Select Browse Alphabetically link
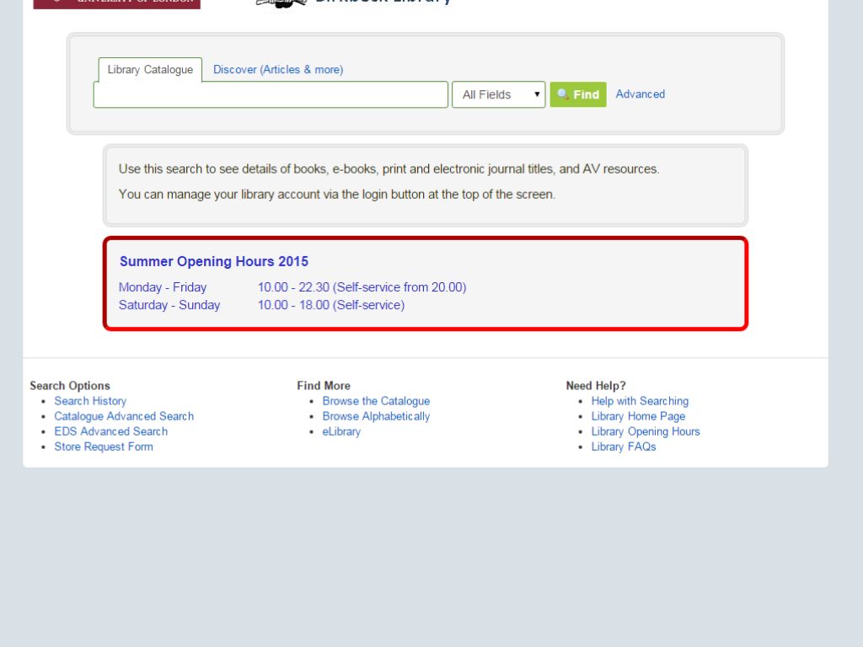Image resolution: width=863 pixels, height=647 pixels. click(x=376, y=416)
